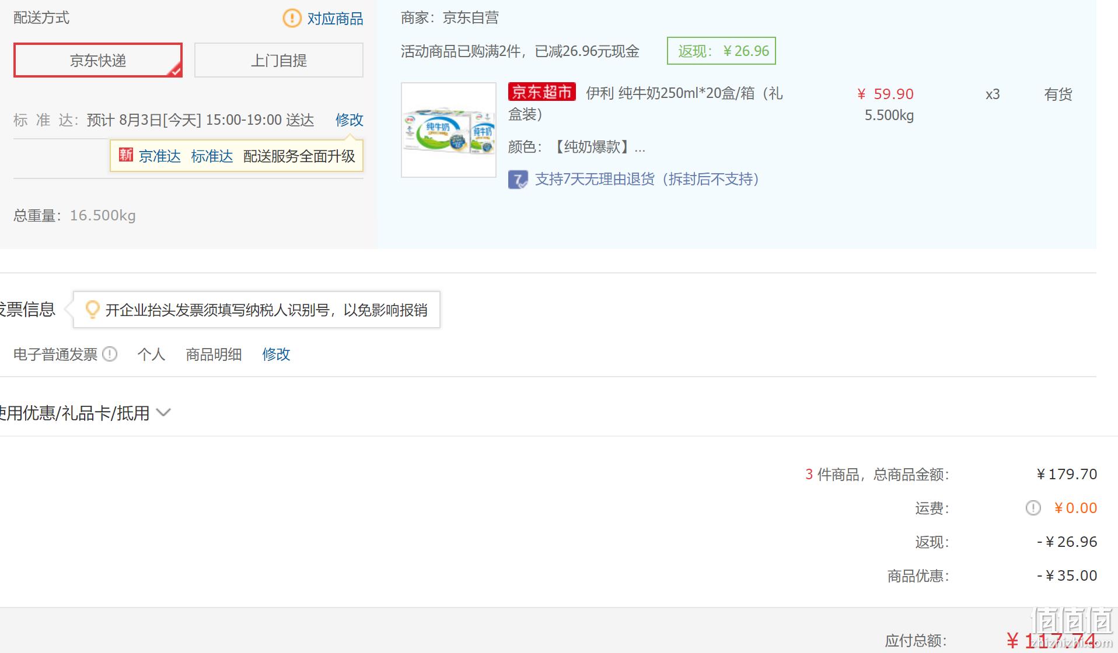Open 支持7天无理由退货 policy link
The image size is (1118, 653).
point(648,179)
